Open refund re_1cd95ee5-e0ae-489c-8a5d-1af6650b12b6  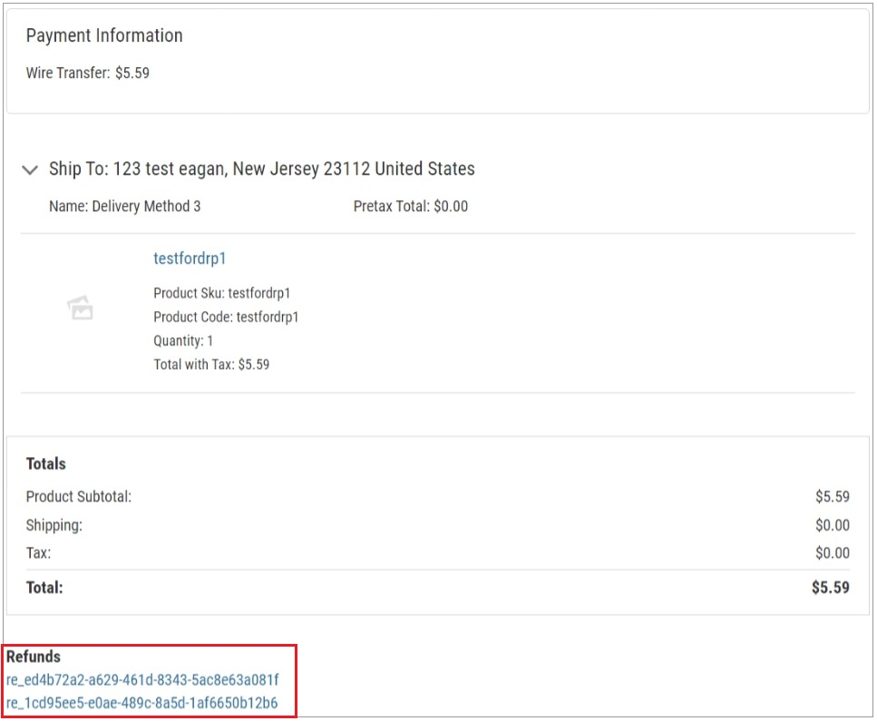coord(141,703)
